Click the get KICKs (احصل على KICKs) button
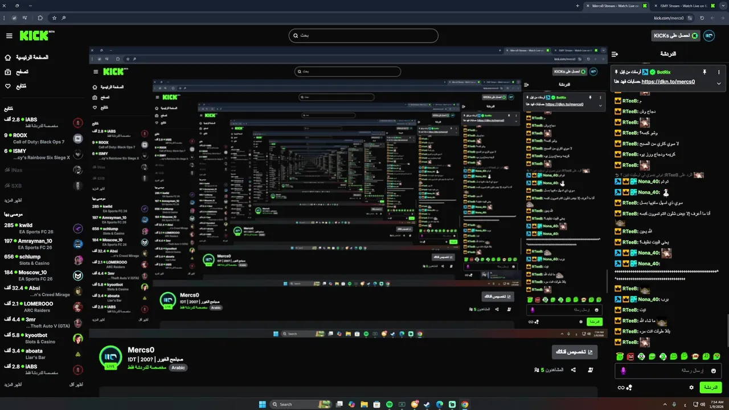The height and width of the screenshot is (410, 729). 675,35
